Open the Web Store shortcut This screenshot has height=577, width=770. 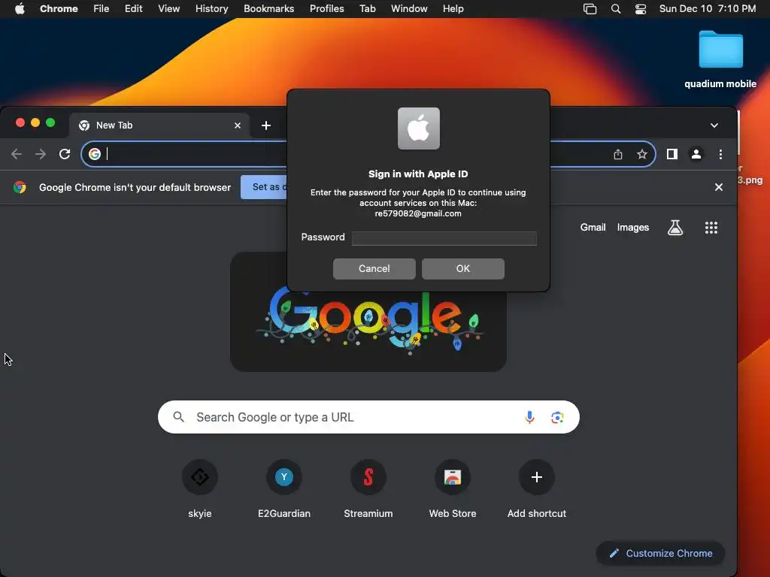(452, 489)
